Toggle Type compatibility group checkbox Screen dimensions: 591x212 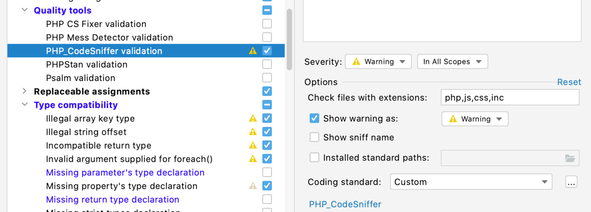click(267, 104)
